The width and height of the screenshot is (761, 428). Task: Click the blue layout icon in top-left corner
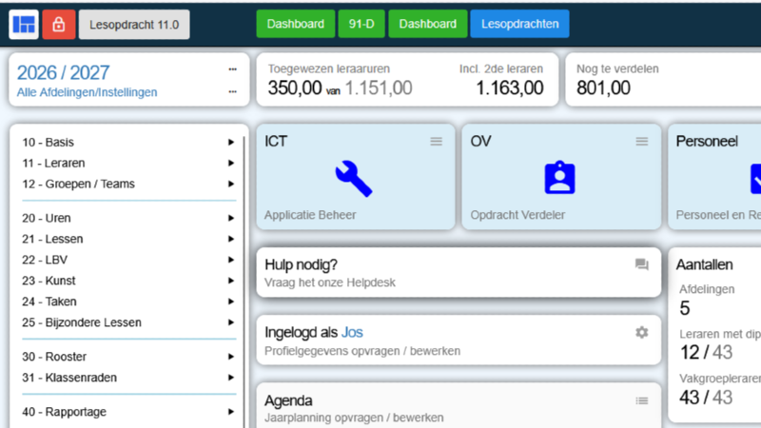click(24, 24)
